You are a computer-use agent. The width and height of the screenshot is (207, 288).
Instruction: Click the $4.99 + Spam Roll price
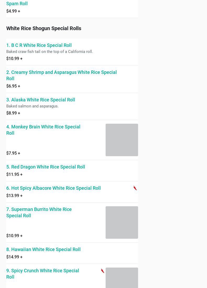pos(13,11)
